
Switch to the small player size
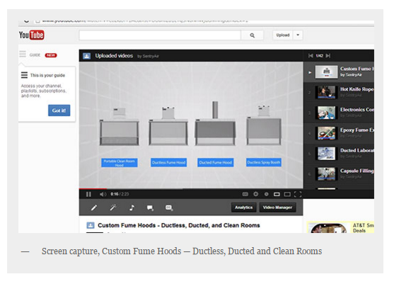tap(277, 194)
